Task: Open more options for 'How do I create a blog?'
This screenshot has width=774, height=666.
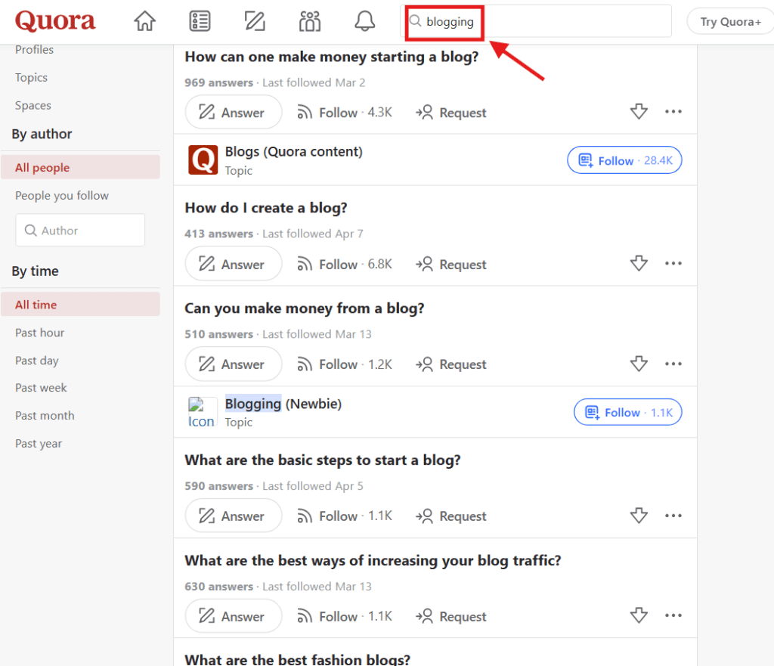Action: pos(673,263)
